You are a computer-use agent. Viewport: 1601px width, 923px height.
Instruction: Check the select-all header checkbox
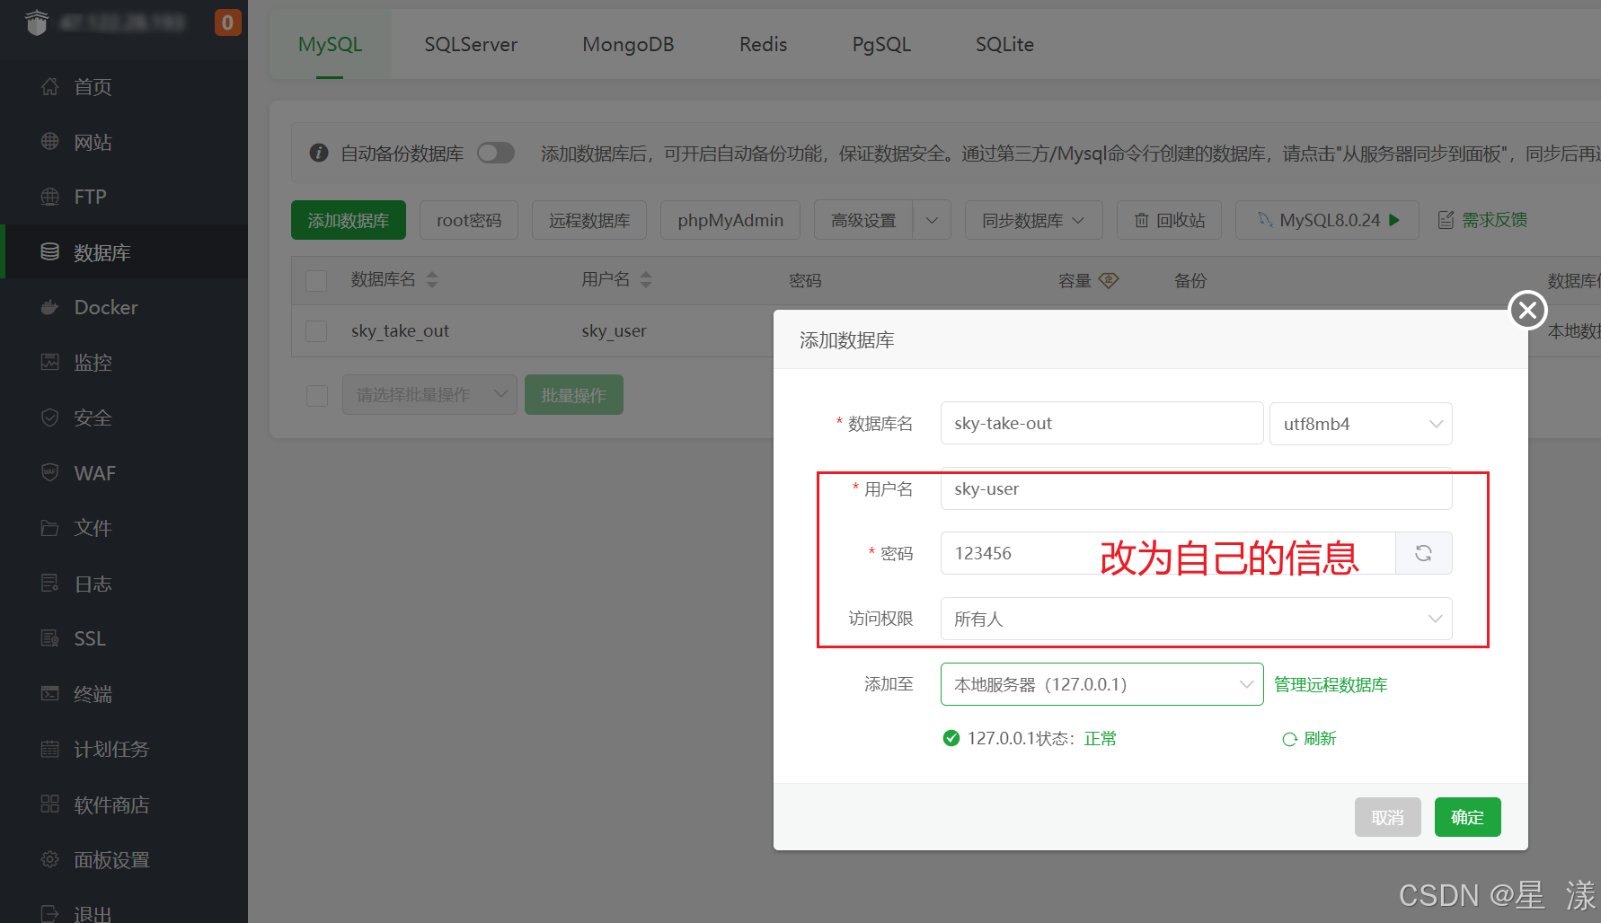316,280
